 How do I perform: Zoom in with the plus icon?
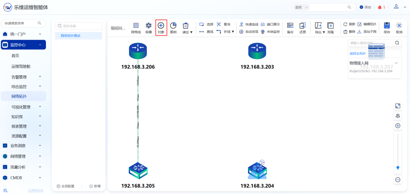coord(398,126)
